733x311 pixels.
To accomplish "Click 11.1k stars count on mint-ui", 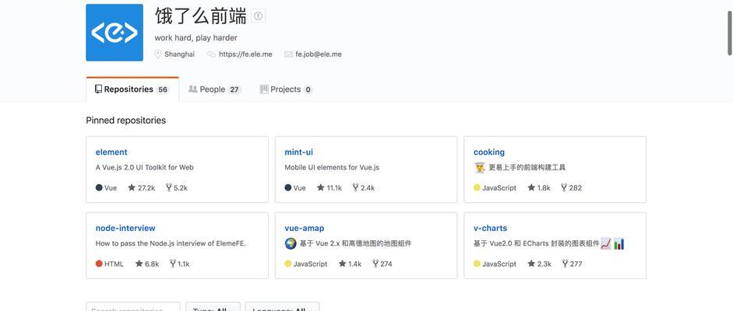I will [334, 188].
